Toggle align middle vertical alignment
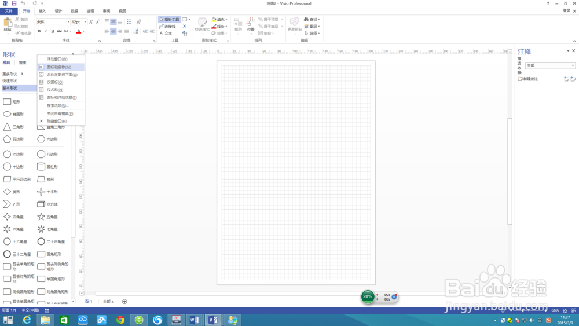579x326 pixels. click(113, 22)
